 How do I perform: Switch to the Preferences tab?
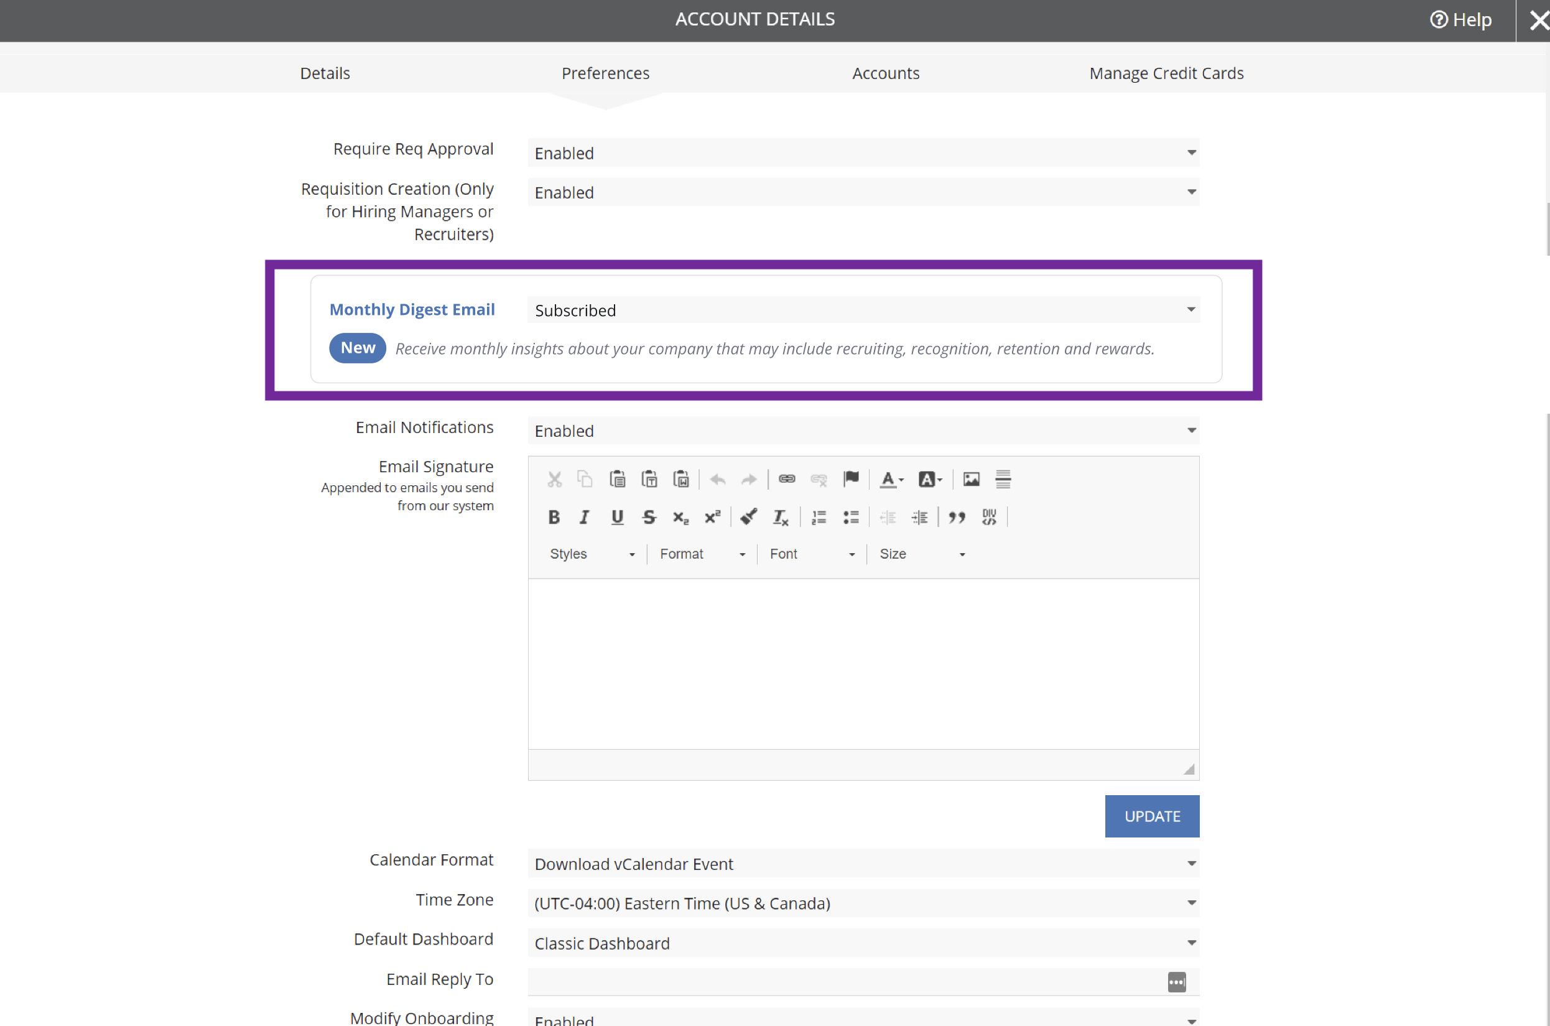point(606,73)
